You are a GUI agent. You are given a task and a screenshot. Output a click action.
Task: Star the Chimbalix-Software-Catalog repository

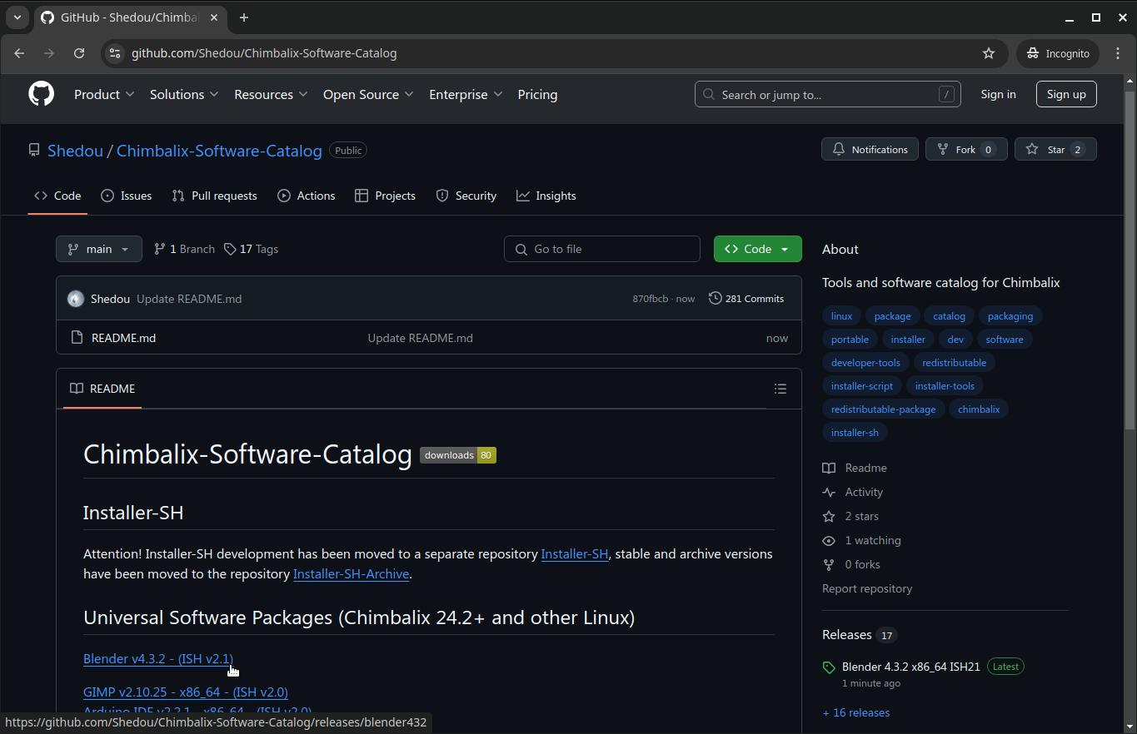(x=1055, y=150)
